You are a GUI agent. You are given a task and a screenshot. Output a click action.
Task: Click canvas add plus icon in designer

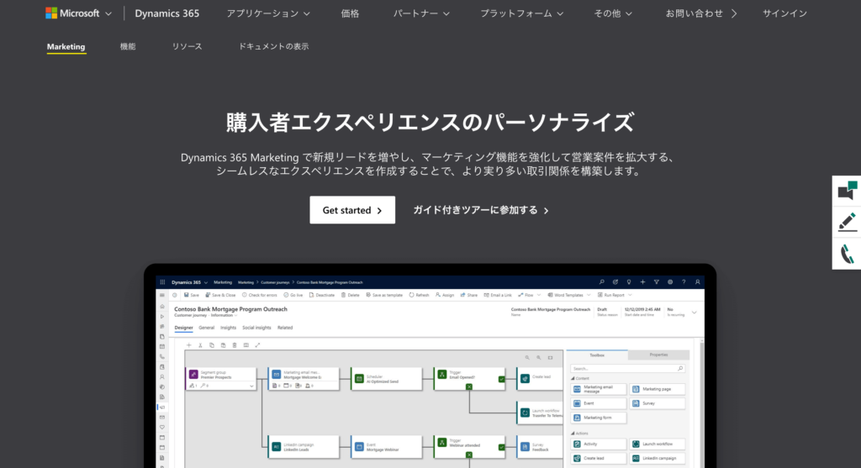click(x=188, y=345)
